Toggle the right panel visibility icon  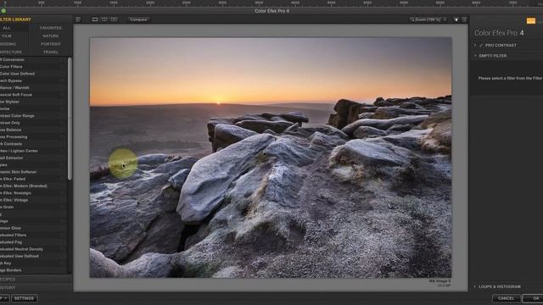tap(464, 19)
